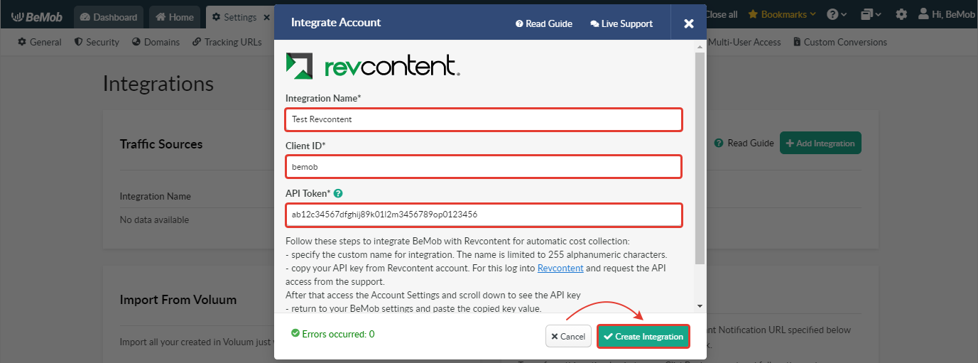Open Multi-User Access settings

click(744, 42)
